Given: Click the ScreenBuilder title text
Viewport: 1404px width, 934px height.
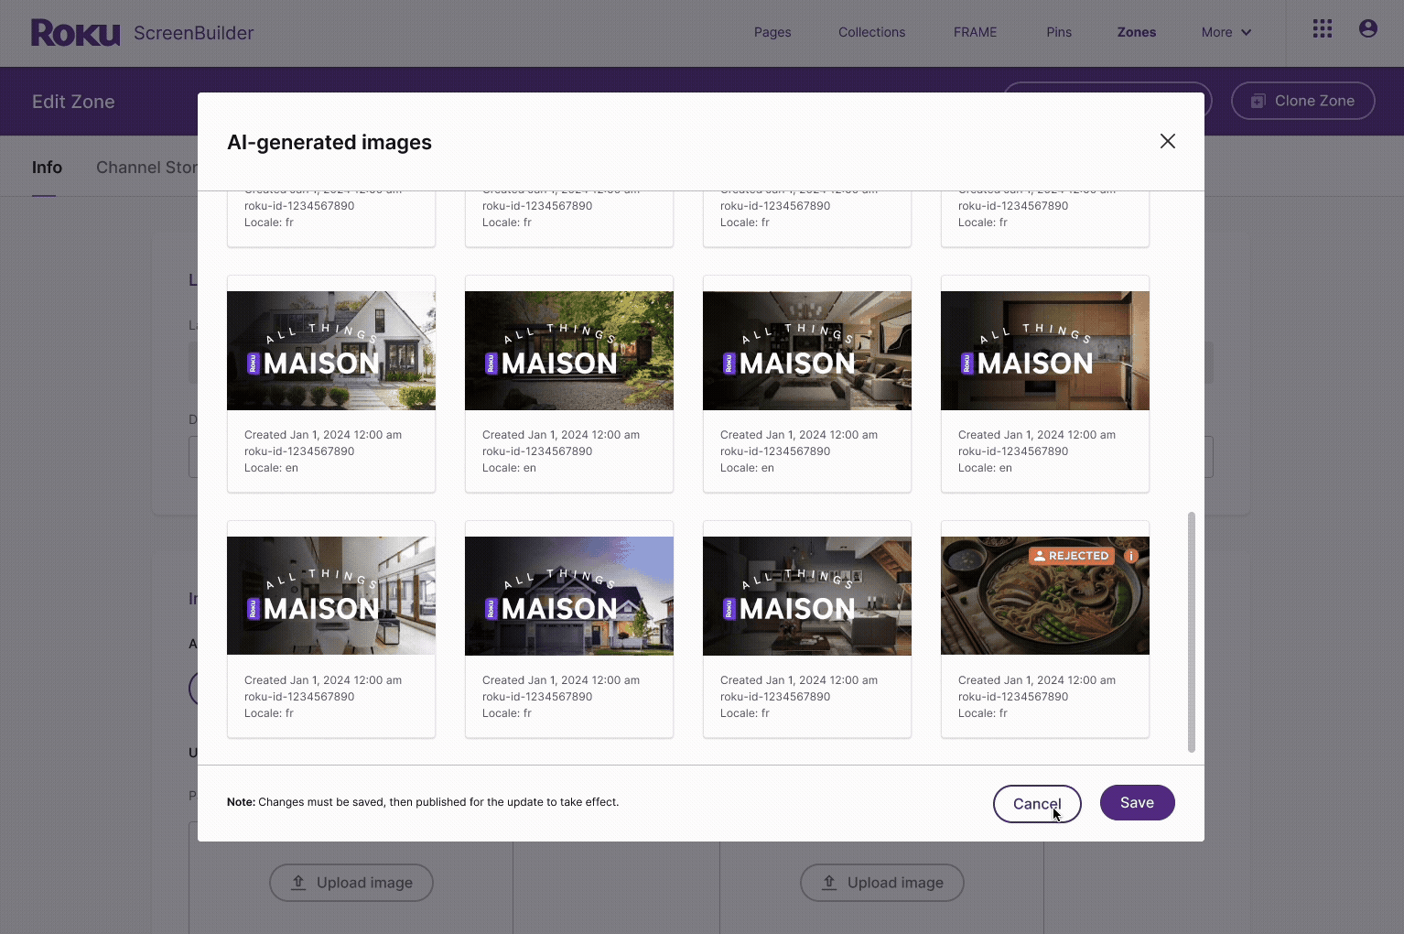Looking at the screenshot, I should click(x=194, y=33).
